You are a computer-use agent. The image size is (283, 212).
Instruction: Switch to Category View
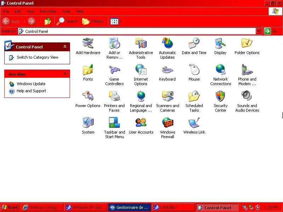(37, 57)
